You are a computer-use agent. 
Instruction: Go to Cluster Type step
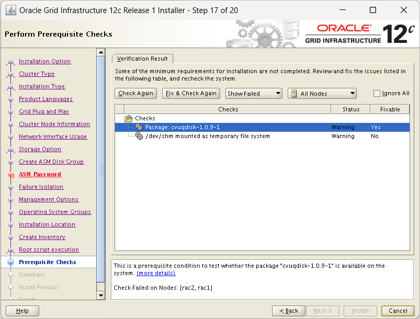click(x=37, y=74)
